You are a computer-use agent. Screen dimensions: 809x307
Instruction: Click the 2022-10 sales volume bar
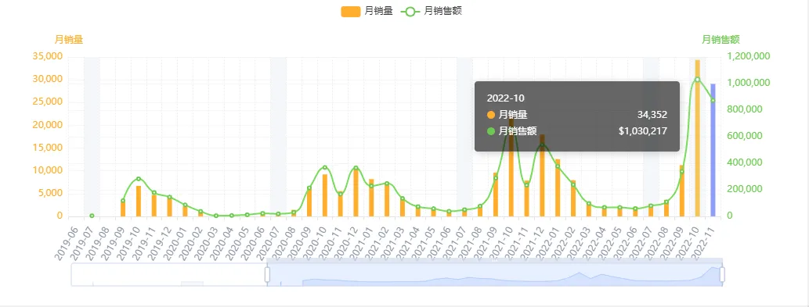click(698, 137)
